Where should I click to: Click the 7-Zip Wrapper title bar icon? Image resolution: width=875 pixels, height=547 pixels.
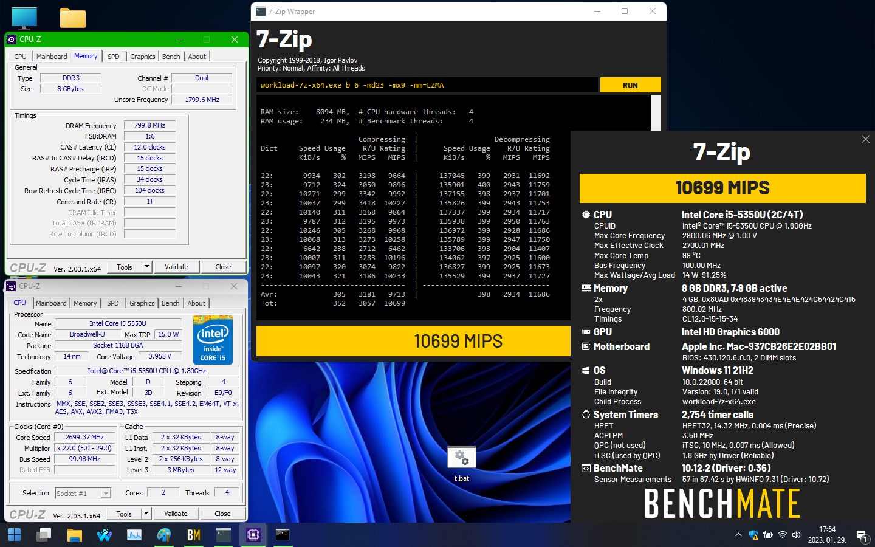point(261,12)
